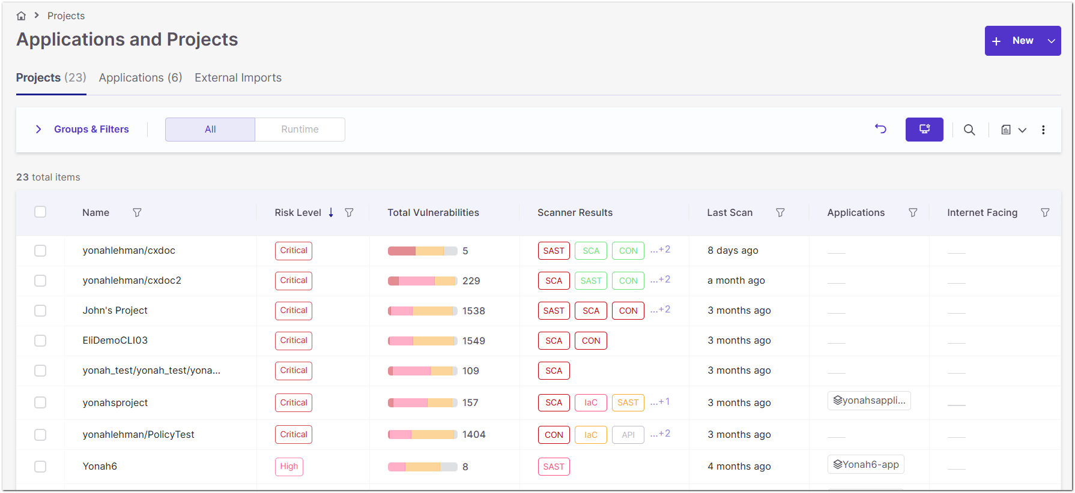Click the SCA badge in yonah_test row
1075x493 pixels.
554,371
